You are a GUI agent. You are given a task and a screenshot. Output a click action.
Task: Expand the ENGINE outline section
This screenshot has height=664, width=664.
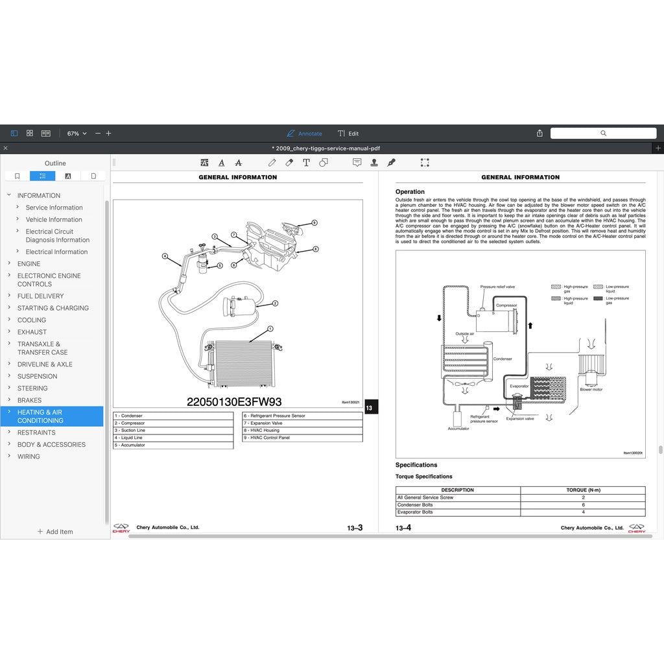9,264
